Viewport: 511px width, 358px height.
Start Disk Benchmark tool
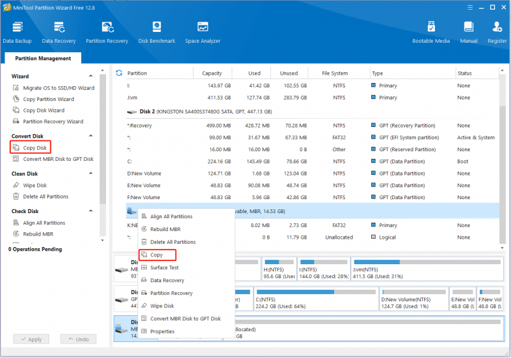point(156,32)
